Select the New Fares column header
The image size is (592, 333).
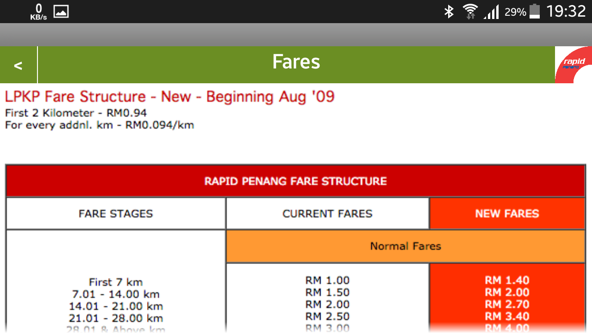507,214
